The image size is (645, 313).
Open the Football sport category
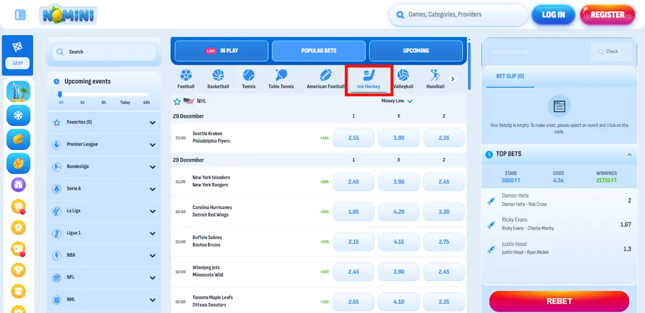[186, 79]
